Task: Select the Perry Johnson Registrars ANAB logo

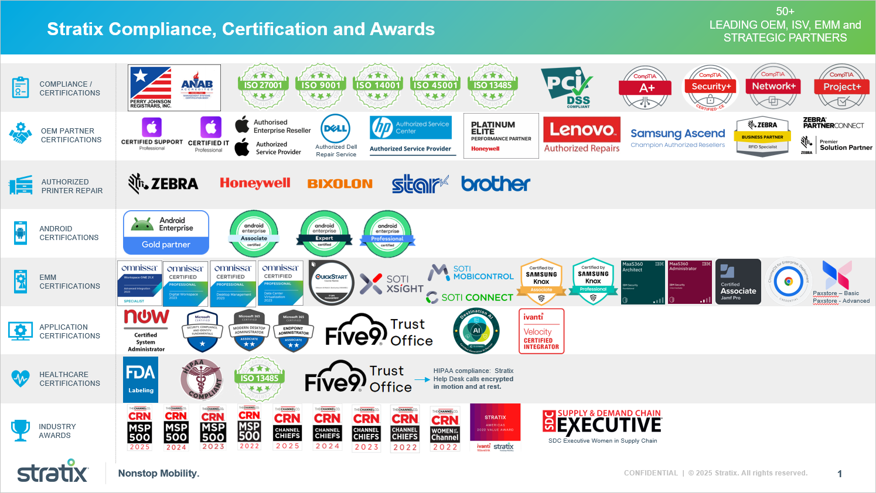Action: pyautogui.click(x=175, y=88)
